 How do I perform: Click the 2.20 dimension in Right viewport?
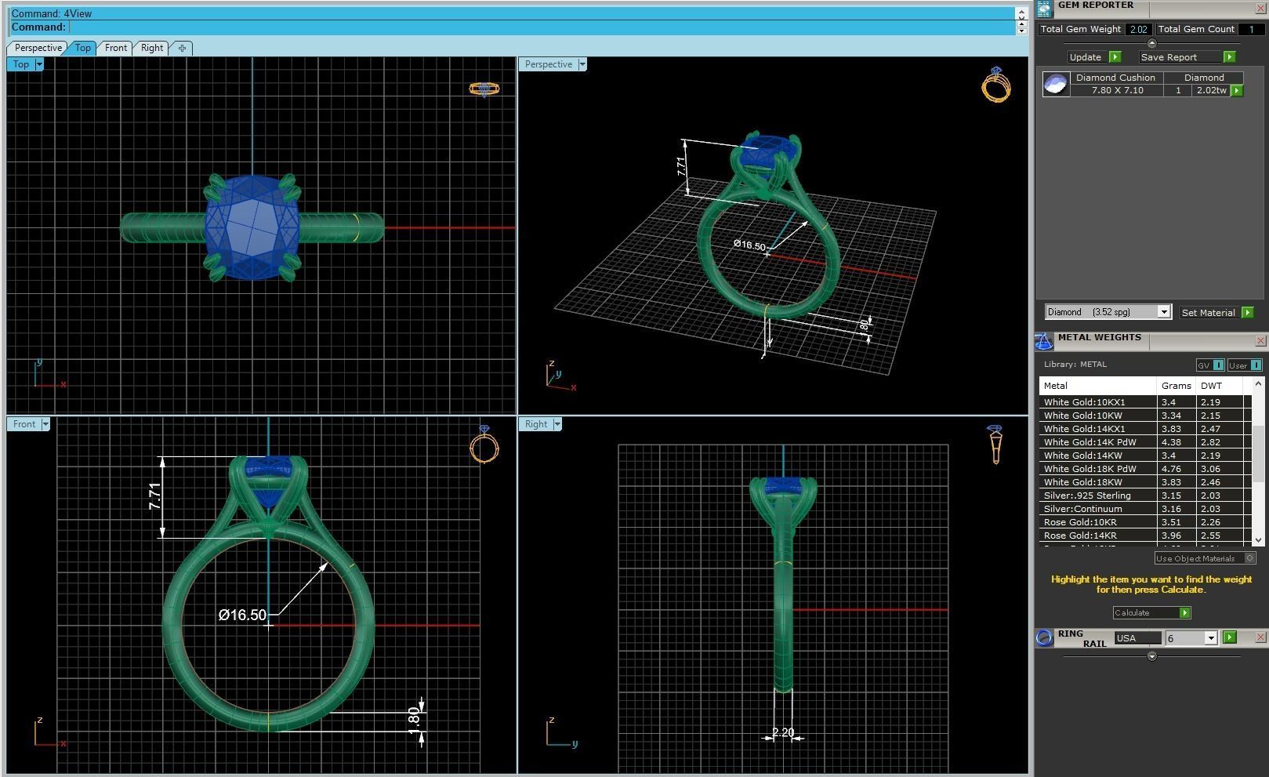click(x=783, y=732)
